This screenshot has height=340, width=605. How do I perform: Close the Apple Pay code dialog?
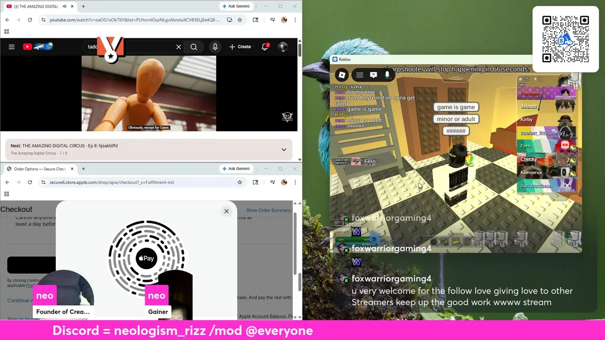coord(226,211)
